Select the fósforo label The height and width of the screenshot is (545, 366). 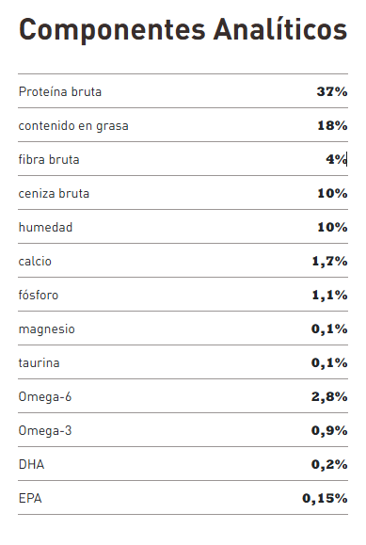(x=39, y=295)
